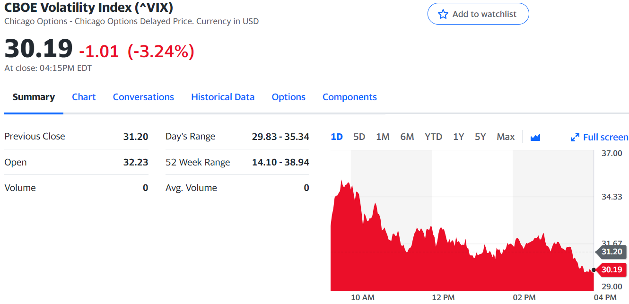Click the 31.20 previous close chart label

coord(611,252)
